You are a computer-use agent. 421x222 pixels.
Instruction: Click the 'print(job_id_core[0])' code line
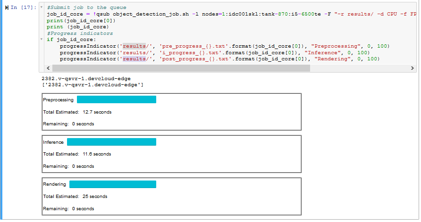pyautogui.click(x=81, y=21)
